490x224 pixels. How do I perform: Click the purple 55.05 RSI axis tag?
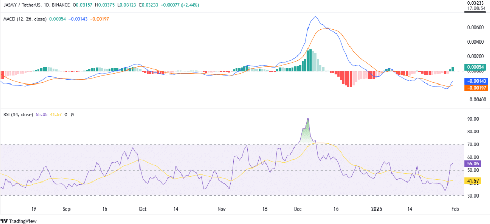pos(472,163)
